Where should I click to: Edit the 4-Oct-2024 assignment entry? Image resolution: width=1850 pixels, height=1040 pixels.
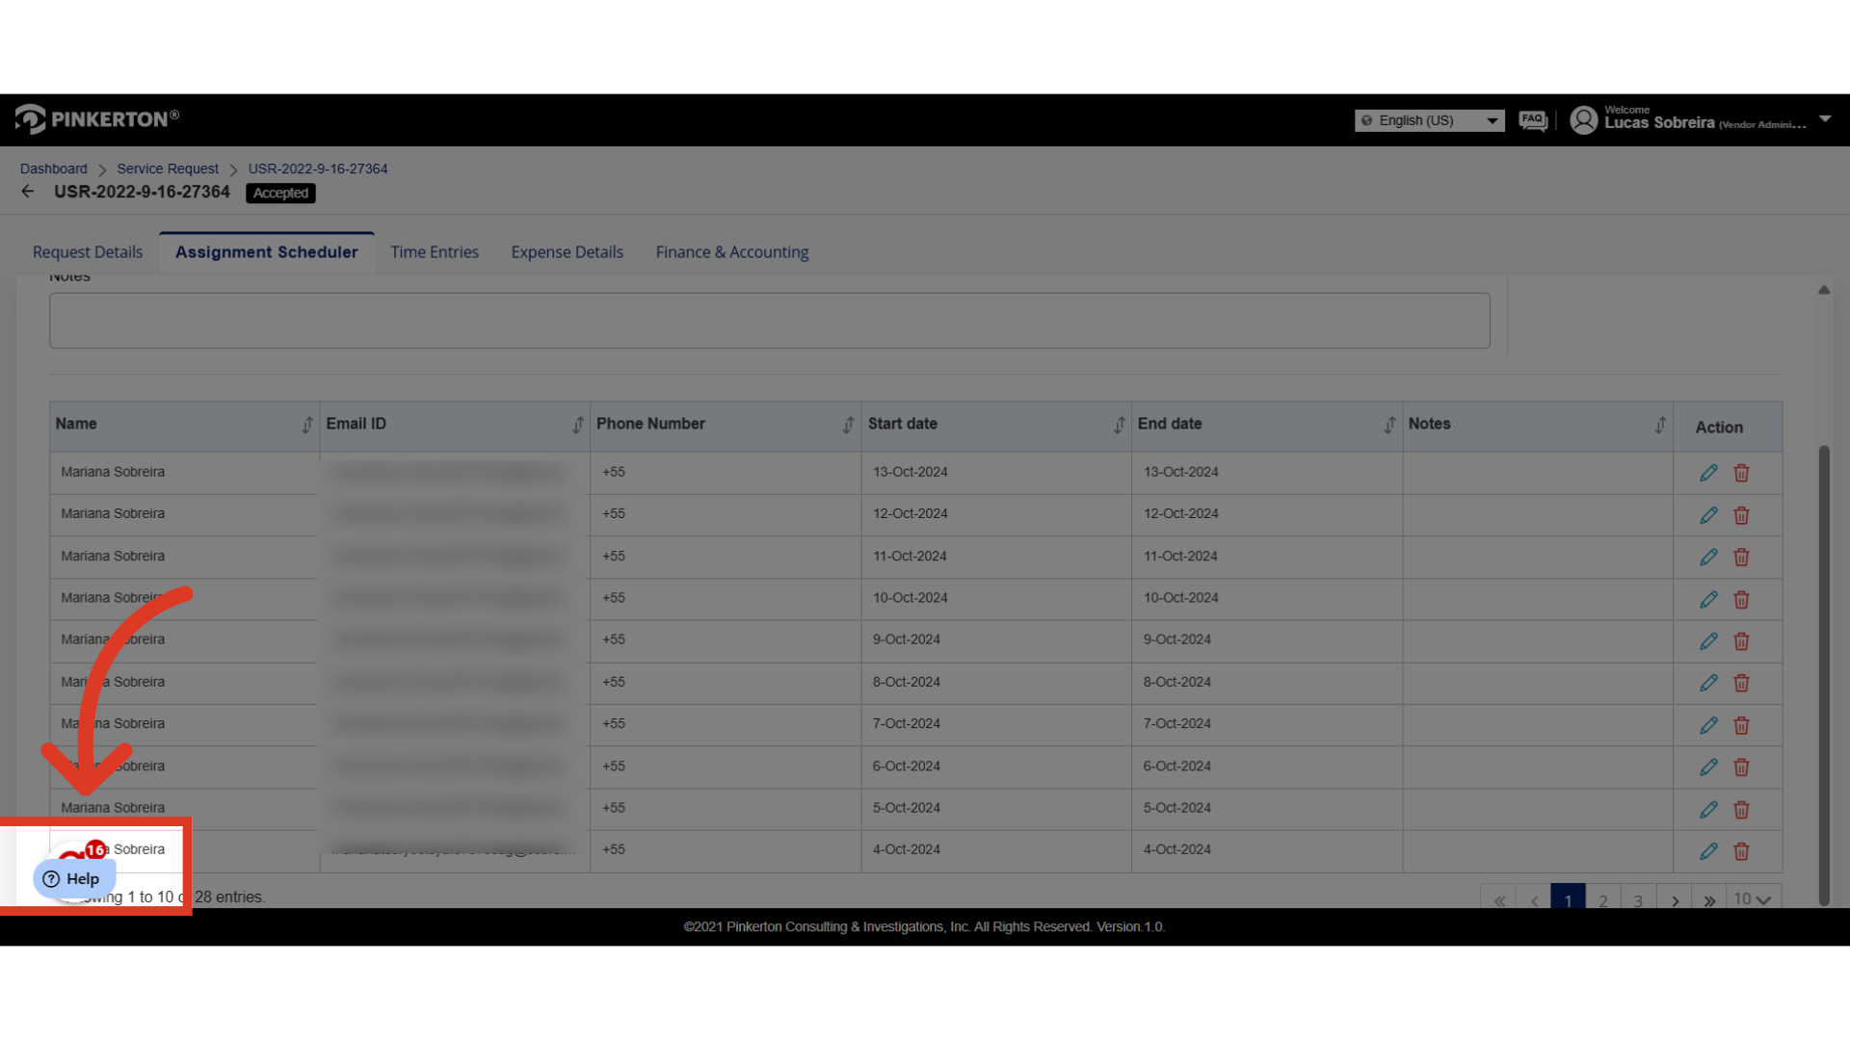pyautogui.click(x=1708, y=851)
